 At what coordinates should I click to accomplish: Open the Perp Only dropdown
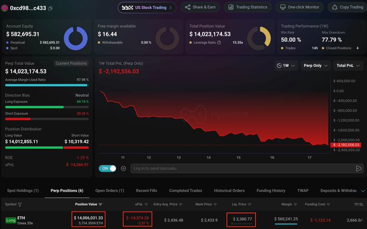click(x=316, y=66)
